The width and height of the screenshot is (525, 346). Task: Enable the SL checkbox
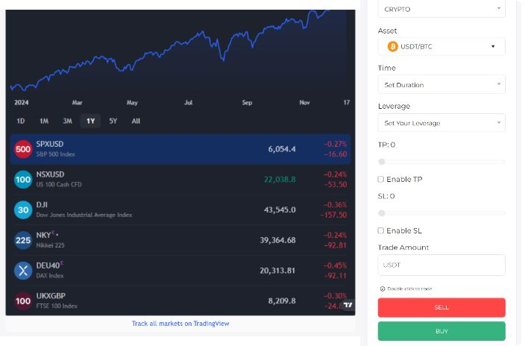381,231
